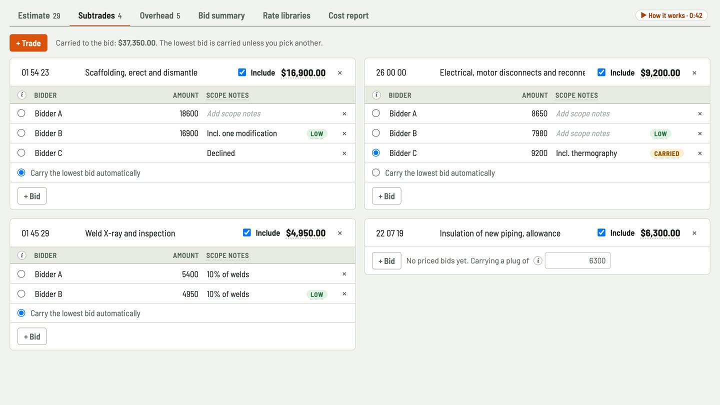Switch to the Estimate tab
The height and width of the screenshot is (405, 720).
pos(39,15)
